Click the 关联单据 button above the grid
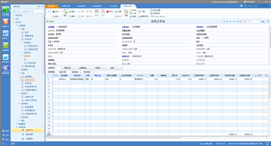The image size is (271, 146). 51,72
